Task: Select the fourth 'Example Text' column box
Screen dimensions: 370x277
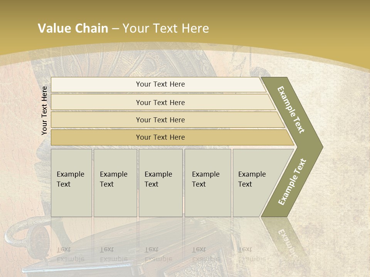Action: [x=208, y=183]
